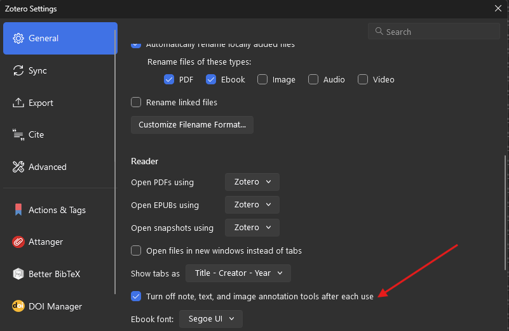Open the Open snapshots using dropdown

pos(252,228)
